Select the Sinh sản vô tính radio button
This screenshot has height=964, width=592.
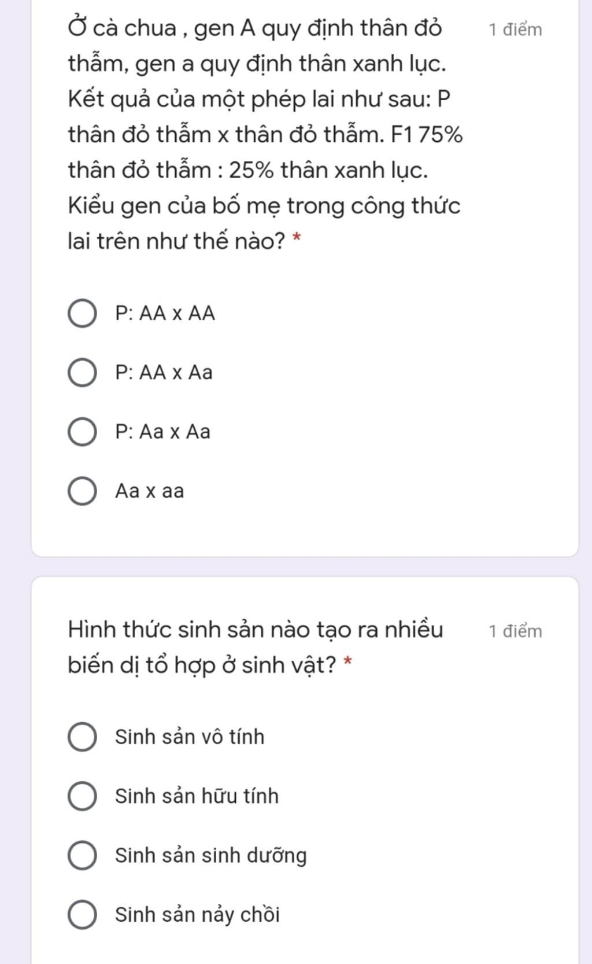point(82,737)
